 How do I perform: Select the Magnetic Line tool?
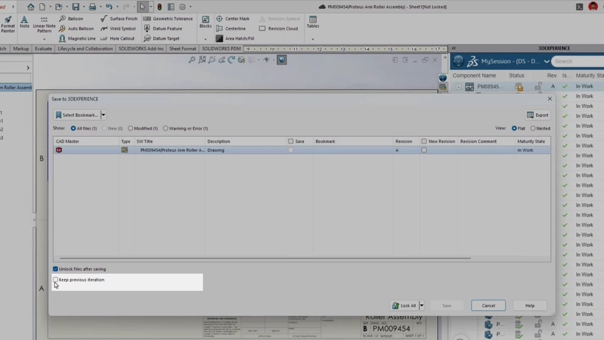tap(77, 38)
